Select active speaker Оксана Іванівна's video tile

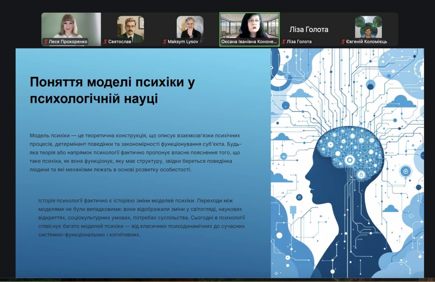(x=249, y=25)
